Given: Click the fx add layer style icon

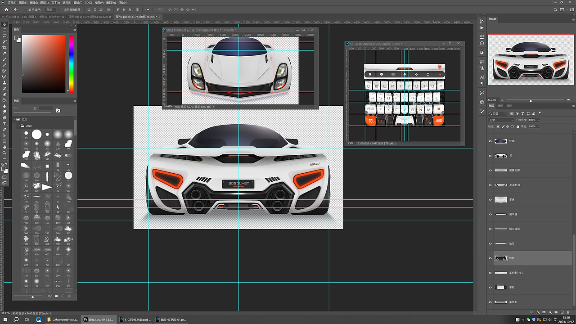Looking at the screenshot, I should 538,312.
